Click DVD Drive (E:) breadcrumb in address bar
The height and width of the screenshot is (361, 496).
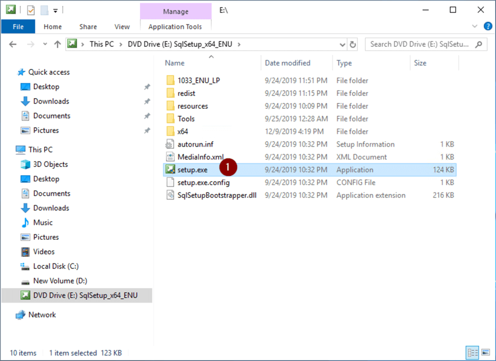[180, 44]
